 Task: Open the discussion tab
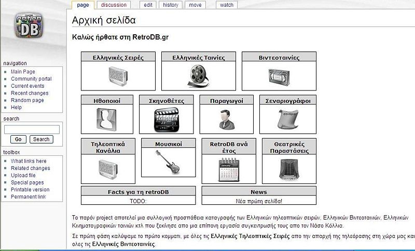(x=114, y=5)
